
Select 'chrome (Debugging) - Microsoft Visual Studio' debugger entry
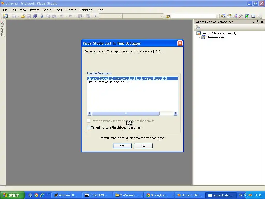click(132, 79)
